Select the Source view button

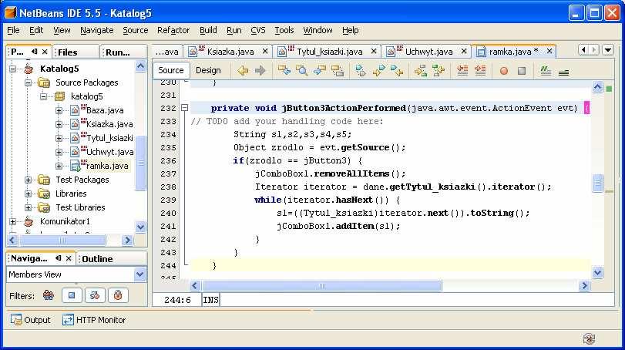170,70
